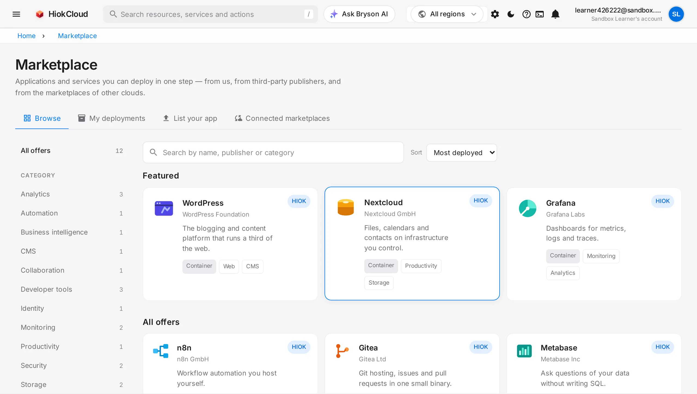Click the account email learner426222@sandbox
The image size is (697, 394).
[618, 10]
